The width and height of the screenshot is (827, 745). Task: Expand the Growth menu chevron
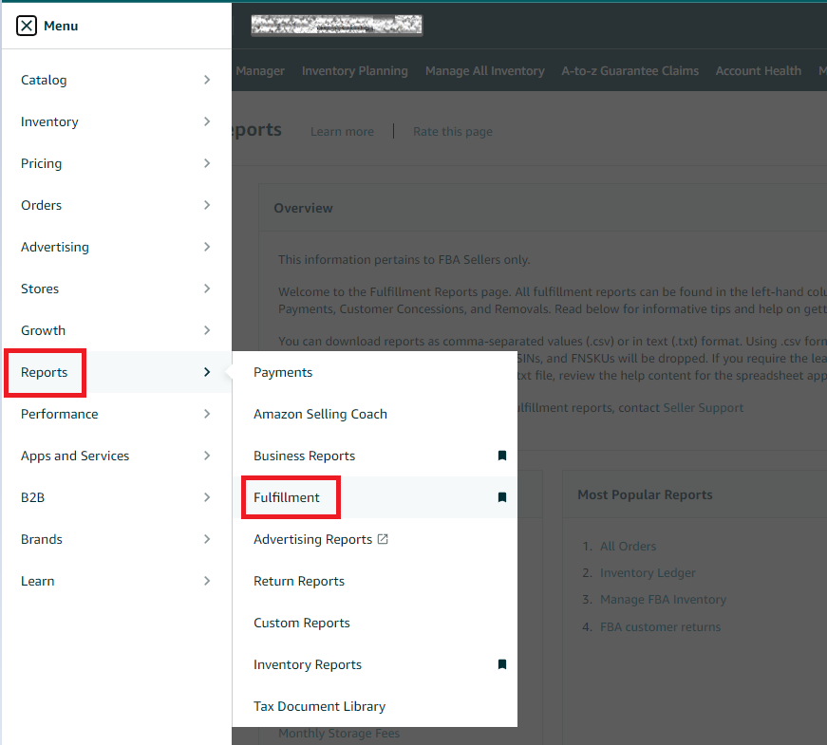207,330
